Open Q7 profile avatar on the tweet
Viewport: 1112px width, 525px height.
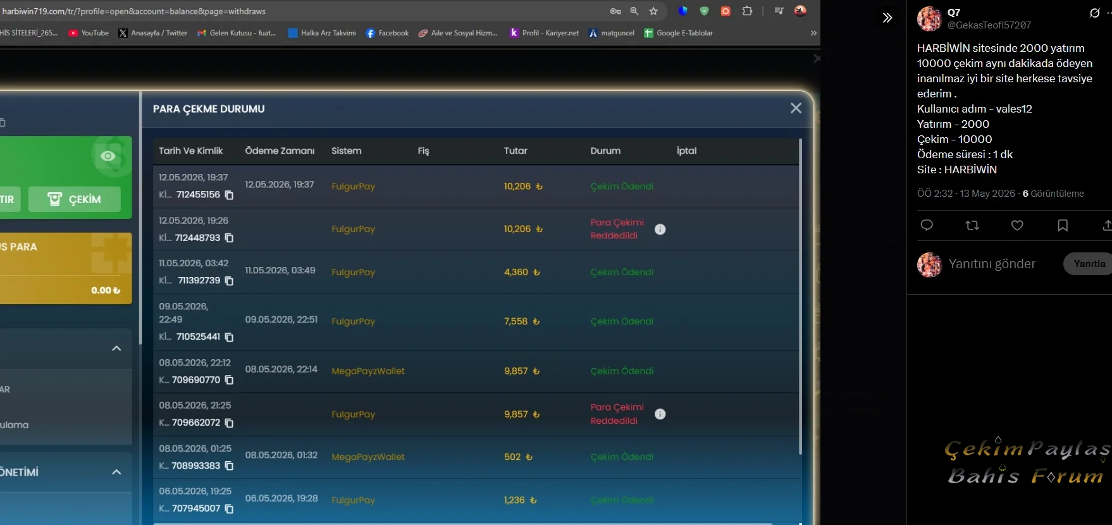point(929,19)
